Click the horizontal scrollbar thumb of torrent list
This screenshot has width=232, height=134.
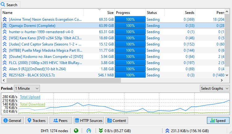pyautogui.click(x=64, y=80)
